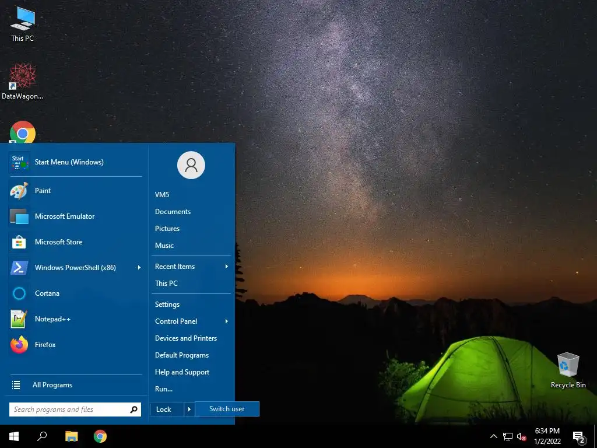Open File Explorer from the taskbar
Screen dimensions: 597x448
pyautogui.click(x=71, y=436)
